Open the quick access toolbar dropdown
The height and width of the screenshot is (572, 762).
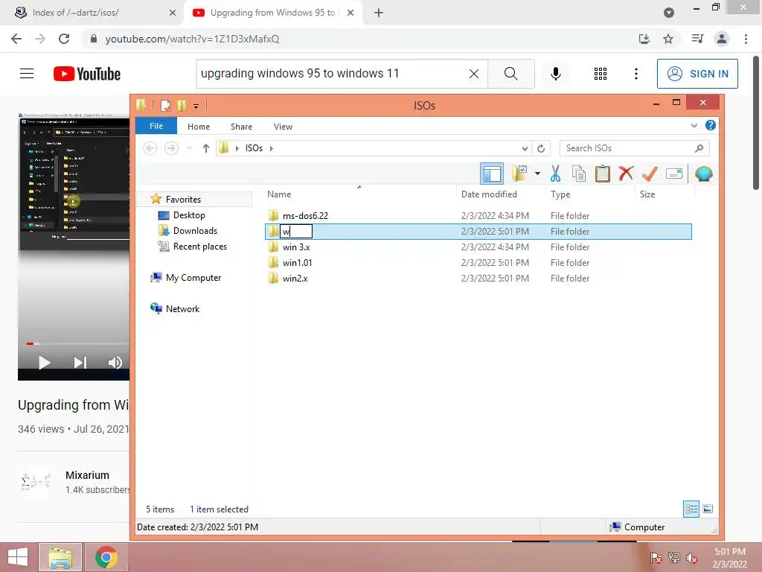(x=196, y=106)
